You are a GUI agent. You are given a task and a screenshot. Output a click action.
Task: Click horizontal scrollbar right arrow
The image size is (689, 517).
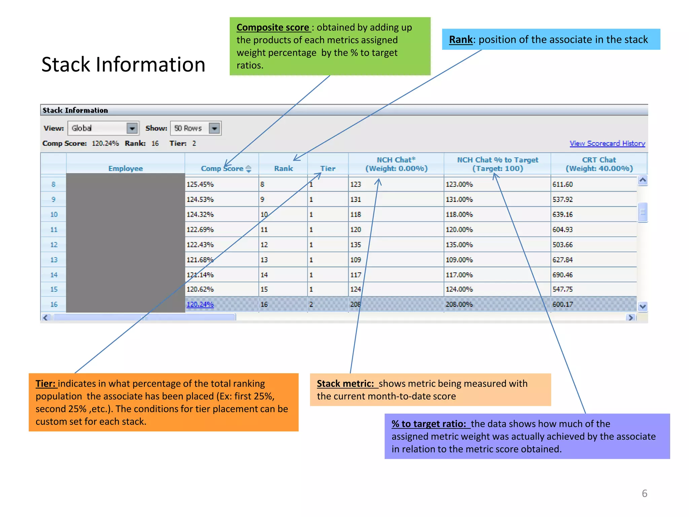point(630,317)
